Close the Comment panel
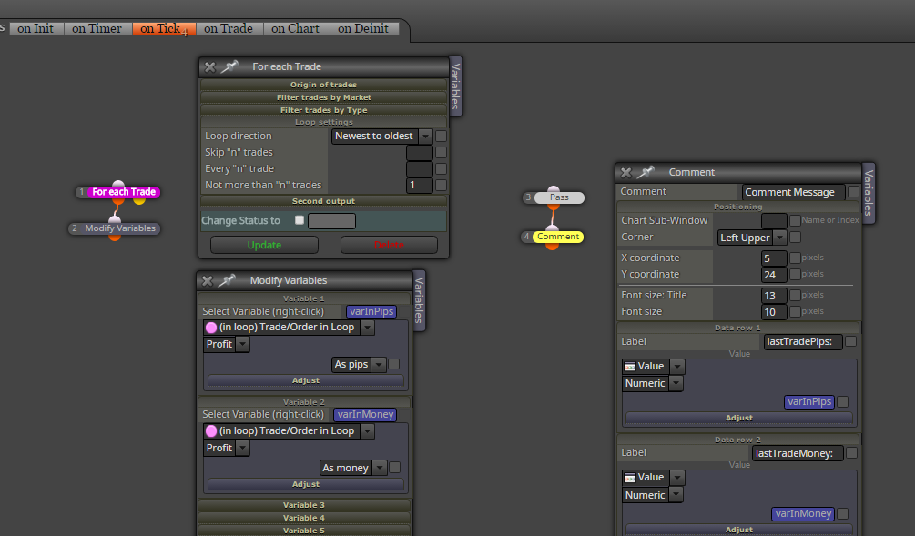 point(626,172)
